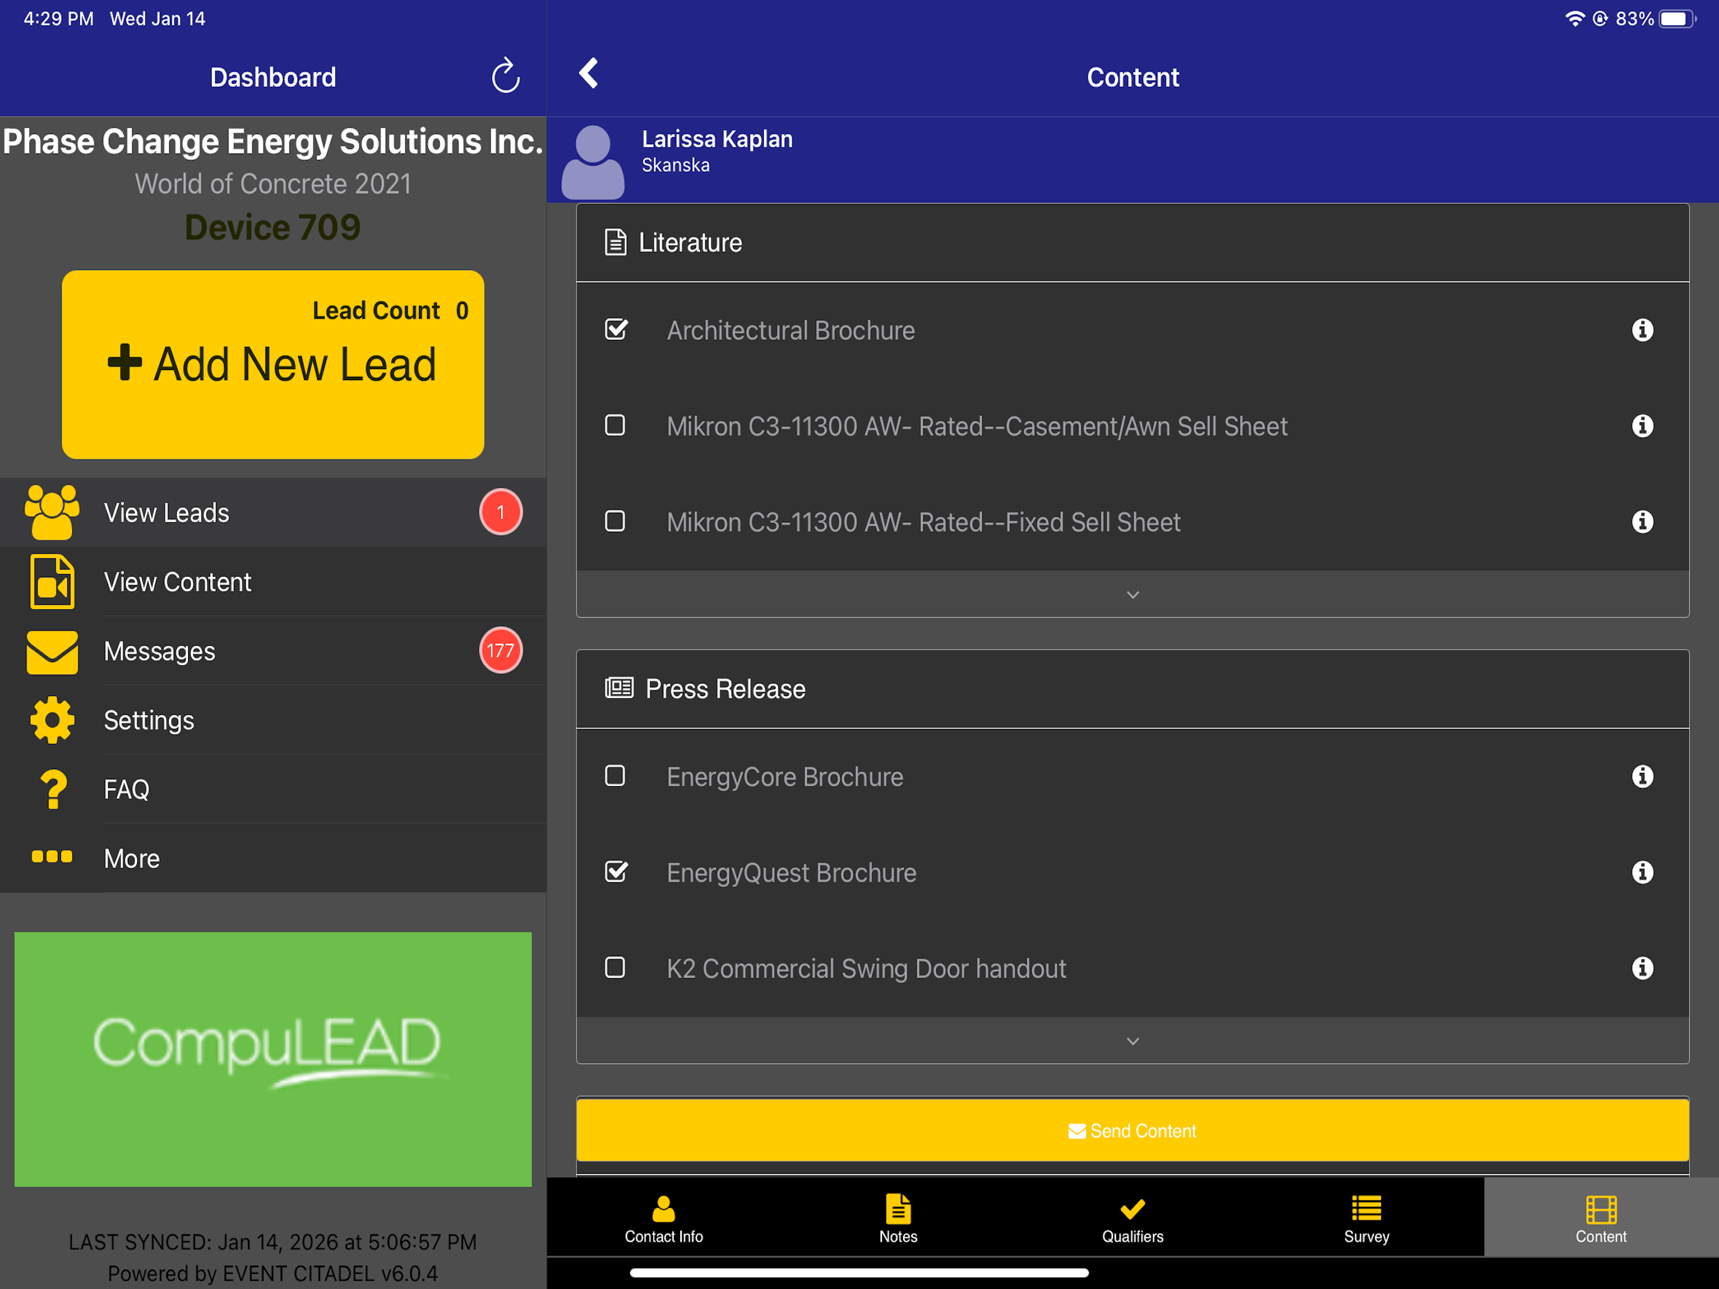Click the View Leads people icon
This screenshot has width=1719, height=1289.
click(52, 512)
